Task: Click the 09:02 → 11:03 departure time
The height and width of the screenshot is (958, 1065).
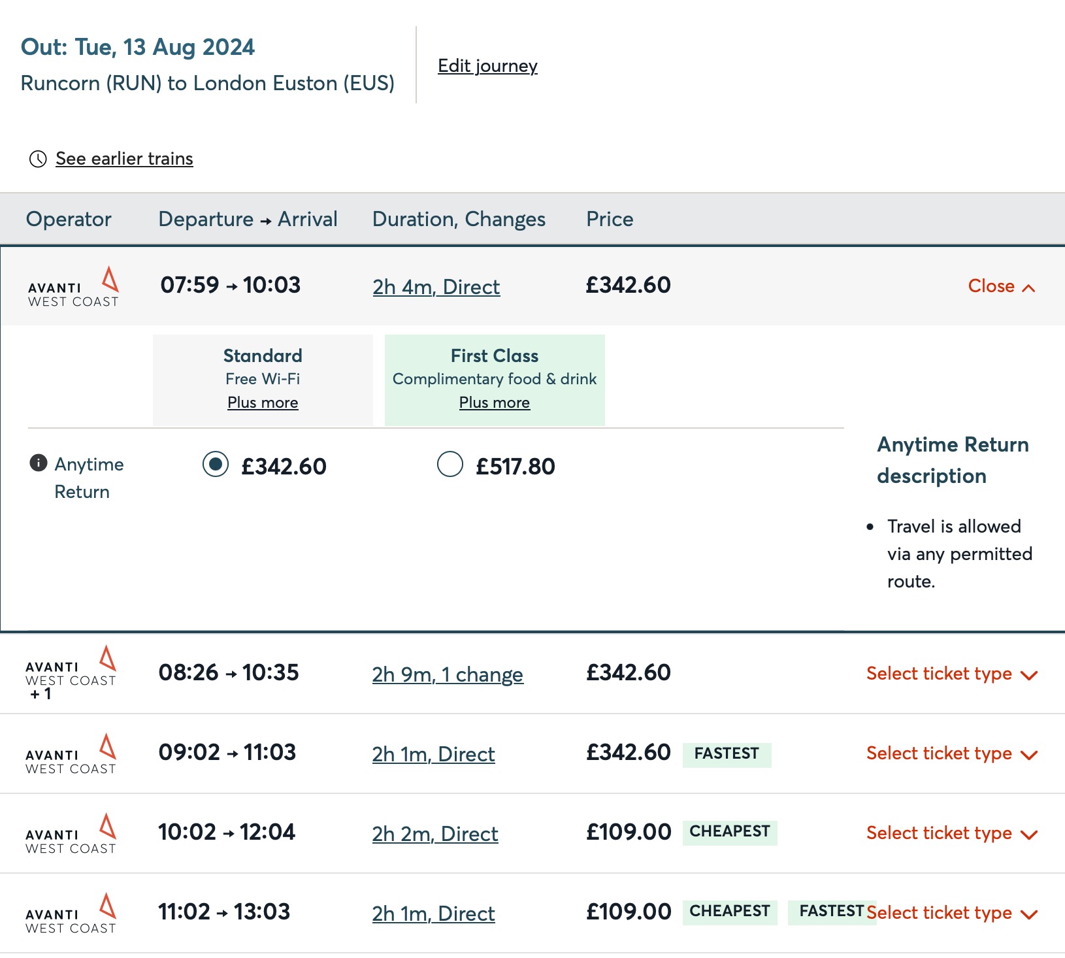Action: point(227,752)
